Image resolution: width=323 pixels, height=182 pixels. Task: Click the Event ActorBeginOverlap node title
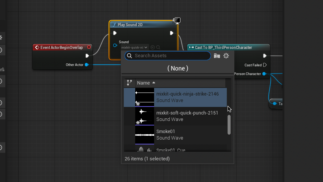pos(61,47)
